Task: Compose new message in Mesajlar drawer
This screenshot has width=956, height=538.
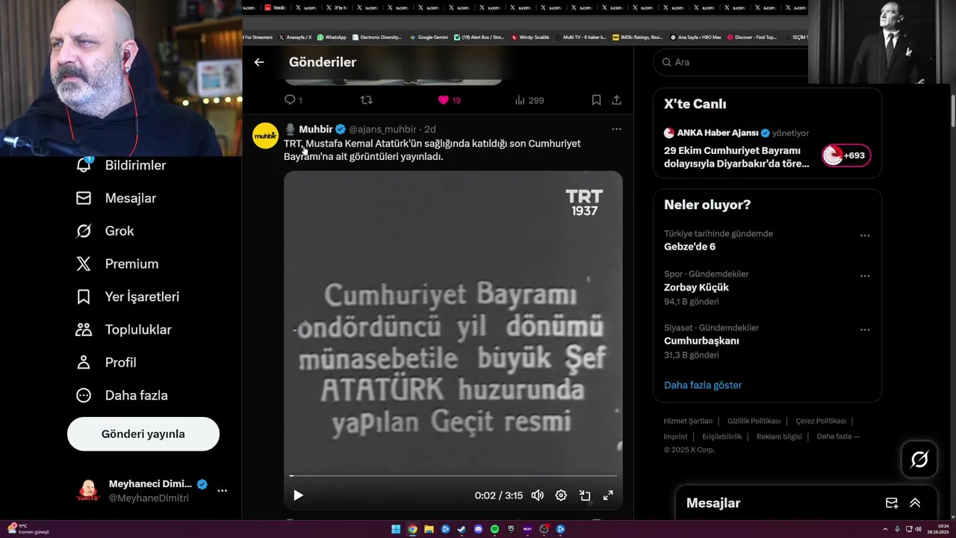Action: 892,503
